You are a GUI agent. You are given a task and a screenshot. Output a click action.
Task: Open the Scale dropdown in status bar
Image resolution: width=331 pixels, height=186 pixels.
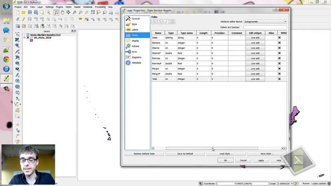(x=292, y=184)
